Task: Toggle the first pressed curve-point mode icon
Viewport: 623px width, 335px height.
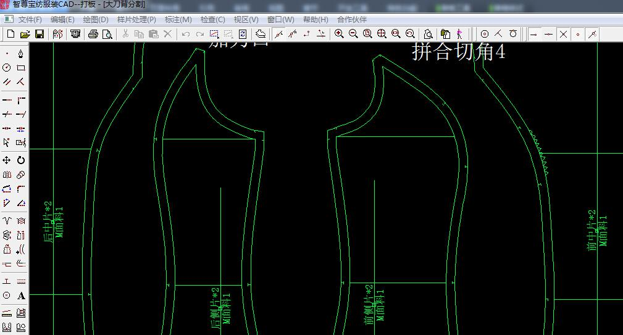Action: [x=279, y=34]
